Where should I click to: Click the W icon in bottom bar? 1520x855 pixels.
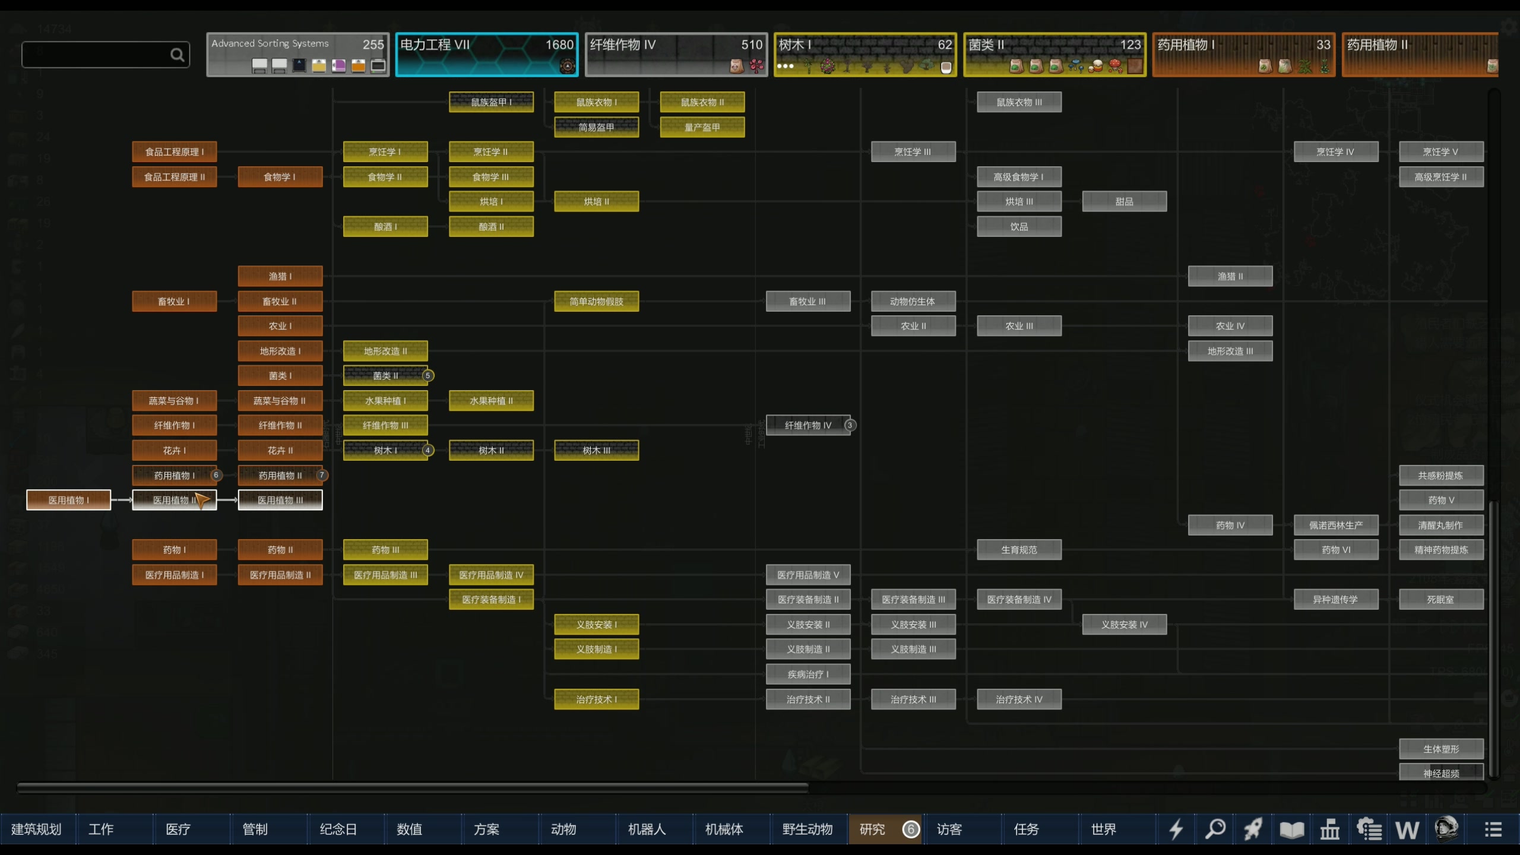point(1407,829)
